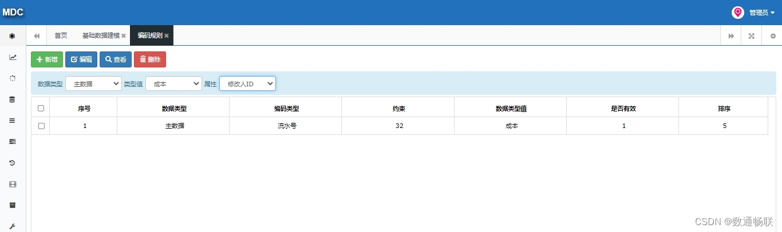Expand the 管理员 user menu

(762, 13)
